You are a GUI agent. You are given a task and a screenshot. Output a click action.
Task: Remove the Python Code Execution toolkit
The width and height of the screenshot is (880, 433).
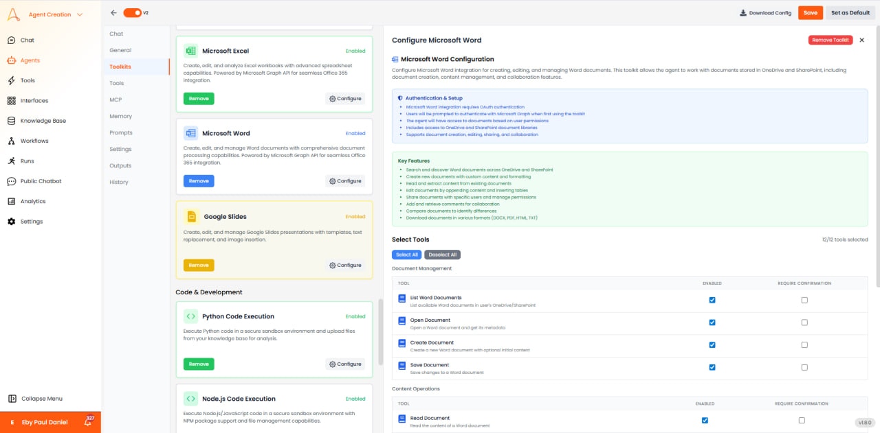point(199,364)
